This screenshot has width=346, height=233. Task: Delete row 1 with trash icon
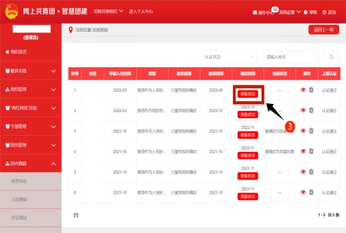311,90
